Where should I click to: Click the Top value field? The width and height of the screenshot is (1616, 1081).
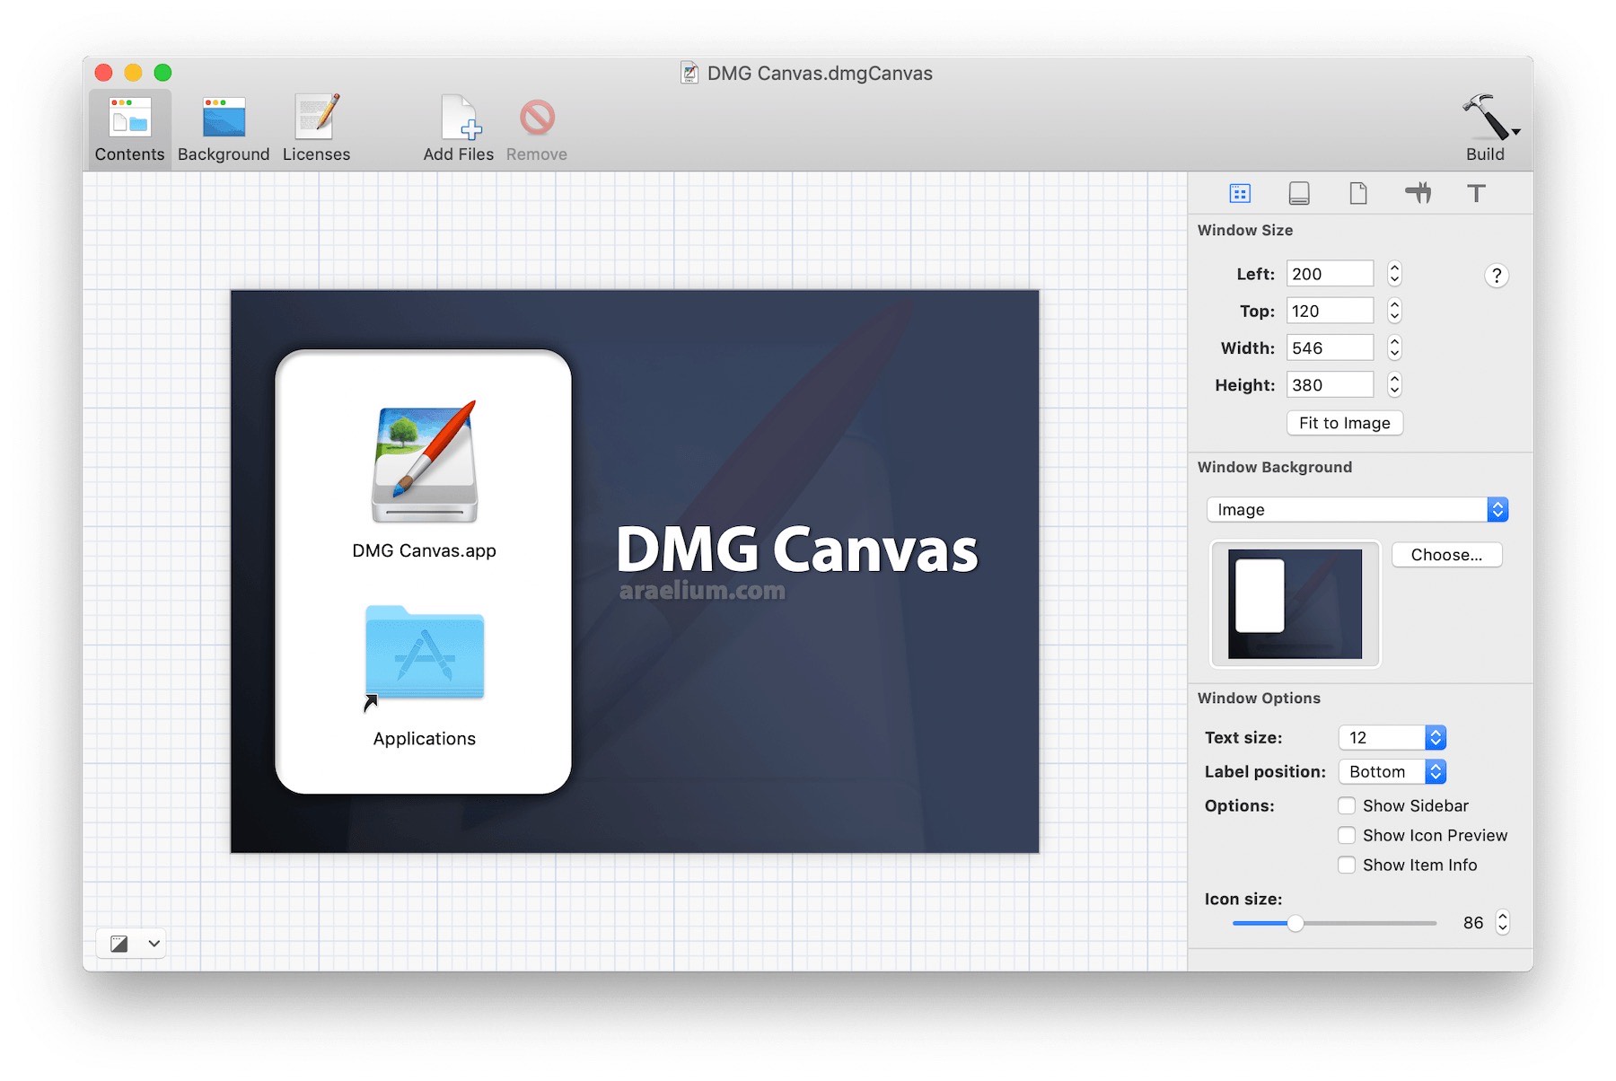pos(1330,311)
